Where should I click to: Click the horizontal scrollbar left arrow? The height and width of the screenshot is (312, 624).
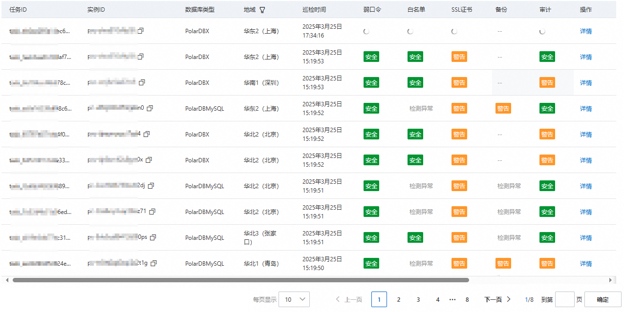tap(7, 280)
